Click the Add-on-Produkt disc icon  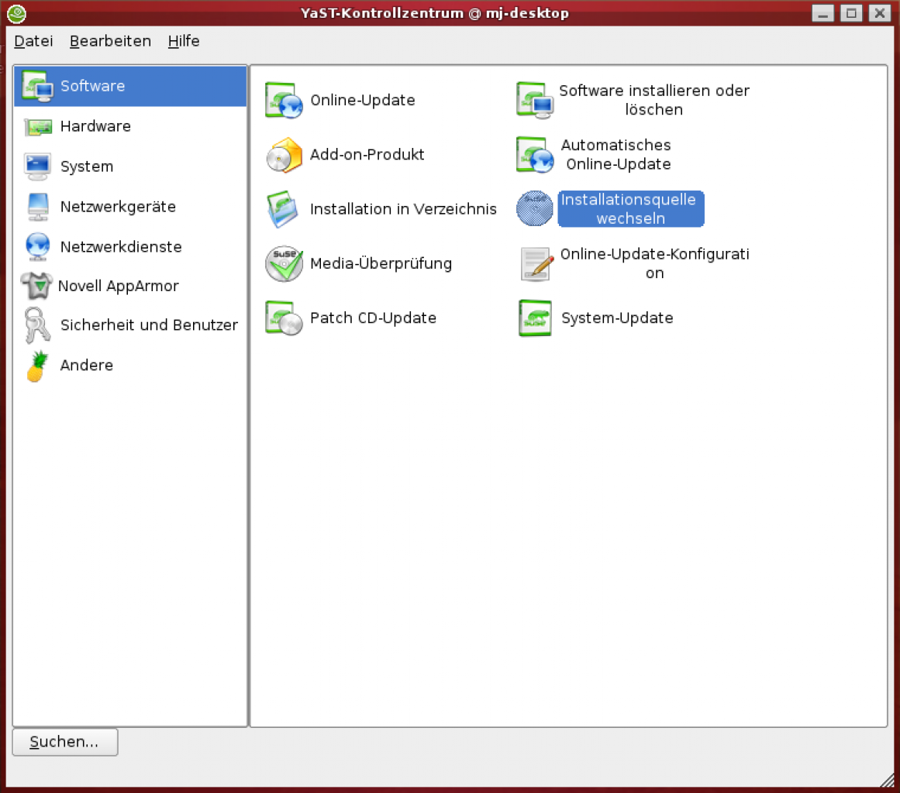[x=284, y=155]
